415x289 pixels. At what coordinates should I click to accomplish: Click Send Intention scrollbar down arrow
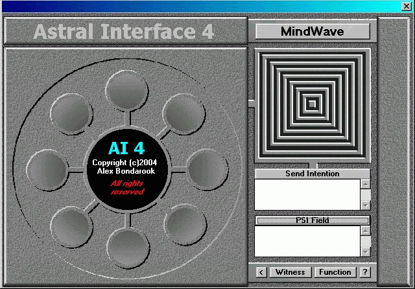366,205
